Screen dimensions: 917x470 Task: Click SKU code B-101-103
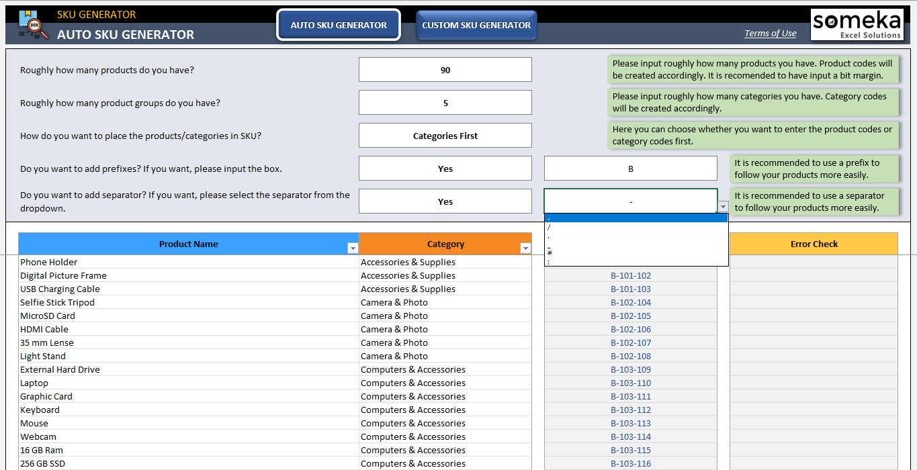[631, 289]
